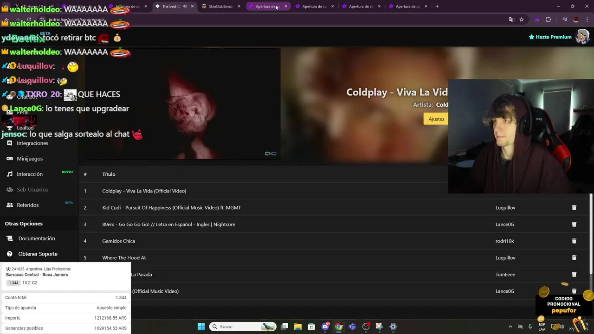Open the Settings gear in the taskbar

tap(393, 327)
